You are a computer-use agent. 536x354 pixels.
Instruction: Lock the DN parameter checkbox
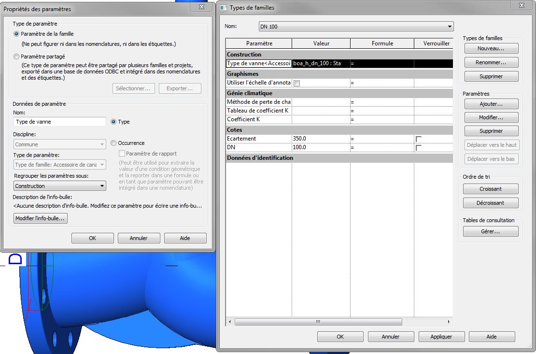click(419, 147)
